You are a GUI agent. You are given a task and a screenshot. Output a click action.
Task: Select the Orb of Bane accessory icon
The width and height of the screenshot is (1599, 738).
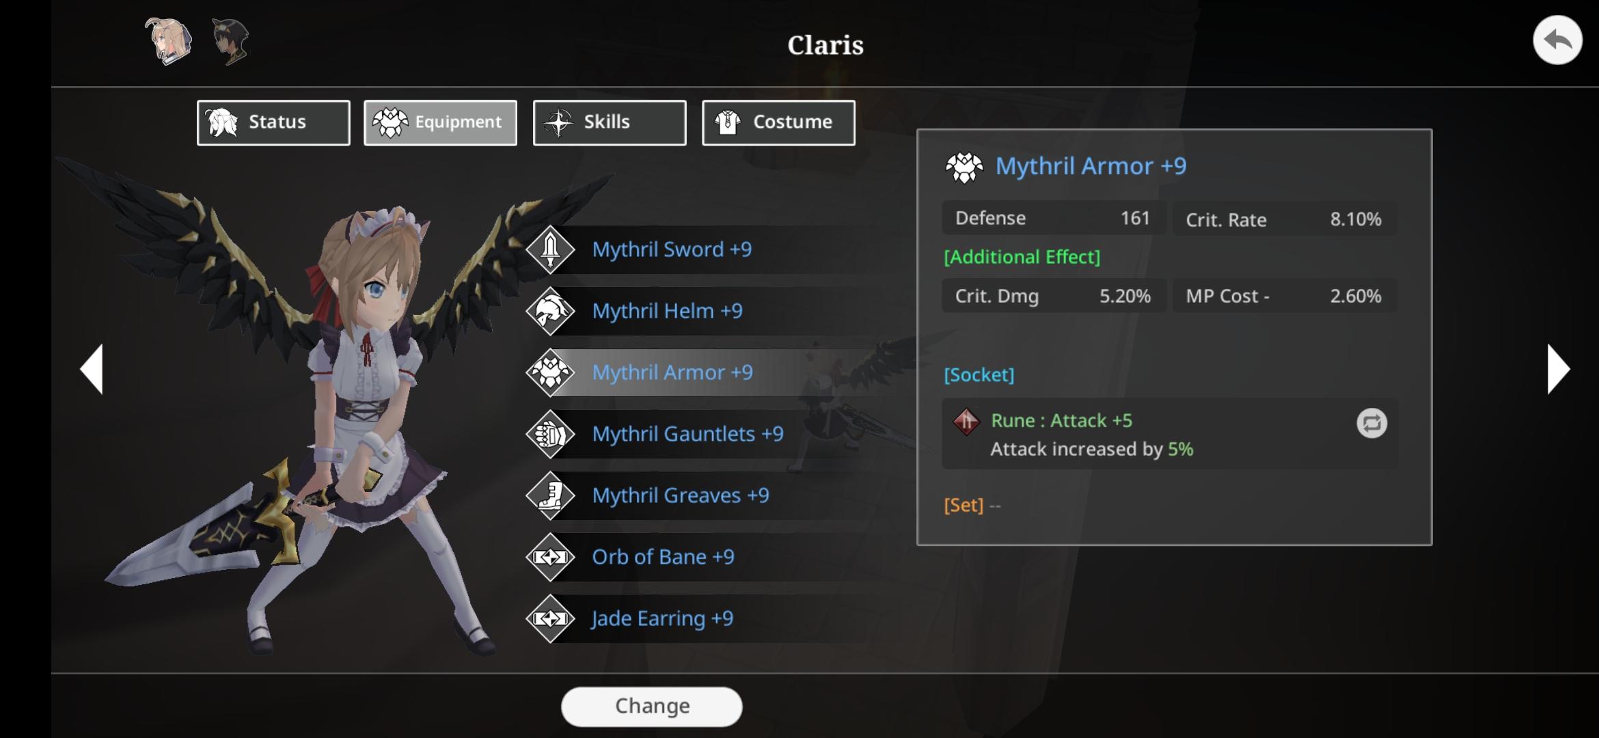(x=550, y=557)
